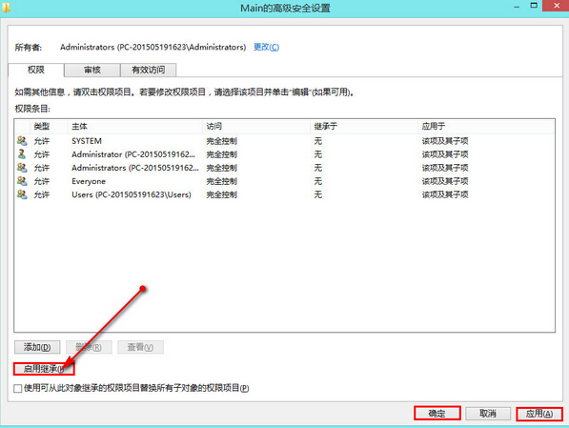The image size is (569, 428).
Task: Click 完全控制 in the SYSTEM row
Action: click(x=222, y=141)
